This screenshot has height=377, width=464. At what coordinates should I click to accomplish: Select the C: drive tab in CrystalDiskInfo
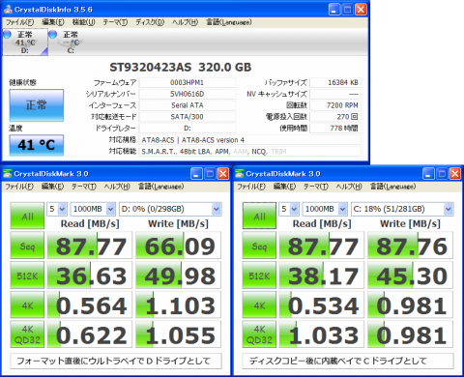pos(71,43)
